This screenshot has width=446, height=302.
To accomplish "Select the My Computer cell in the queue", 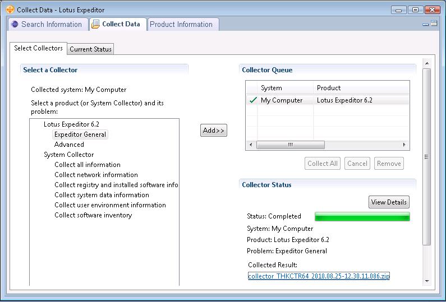I will [x=282, y=100].
